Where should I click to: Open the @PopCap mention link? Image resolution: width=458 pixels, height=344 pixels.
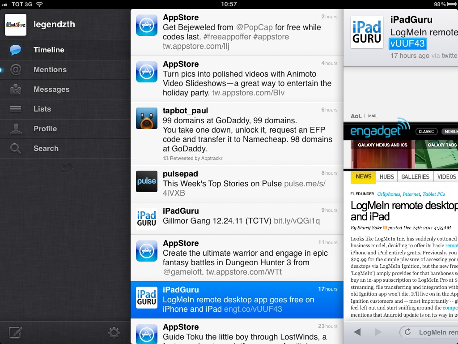pyautogui.click(x=254, y=27)
